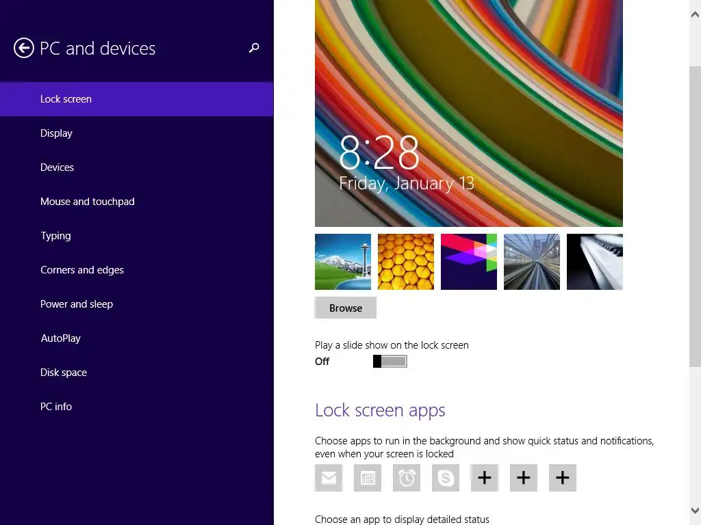Open the PC info page
701x525 pixels.
pyautogui.click(x=137, y=407)
